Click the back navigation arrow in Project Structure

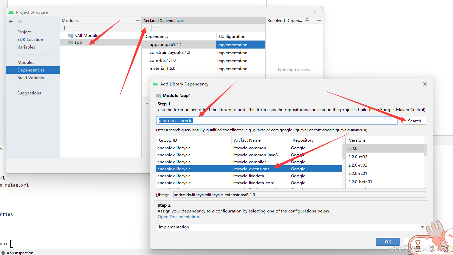[x=11, y=21]
